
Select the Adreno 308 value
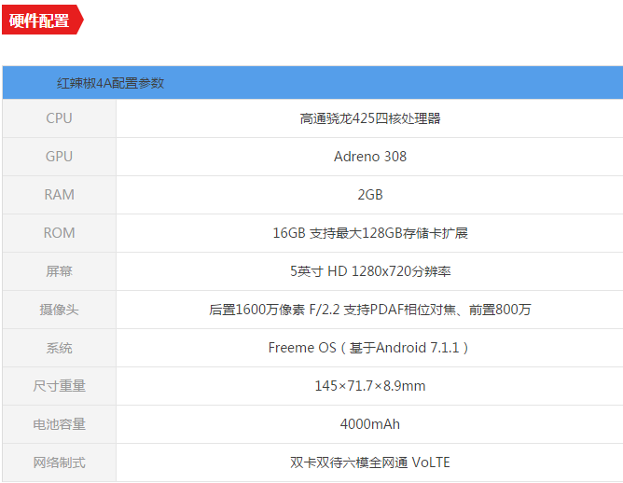point(370,157)
